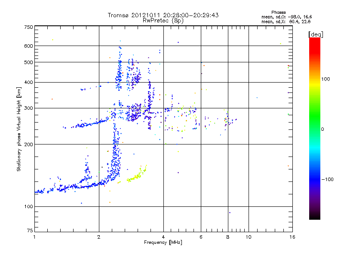Click the x-axis tick label '6'

[x=201, y=237]
